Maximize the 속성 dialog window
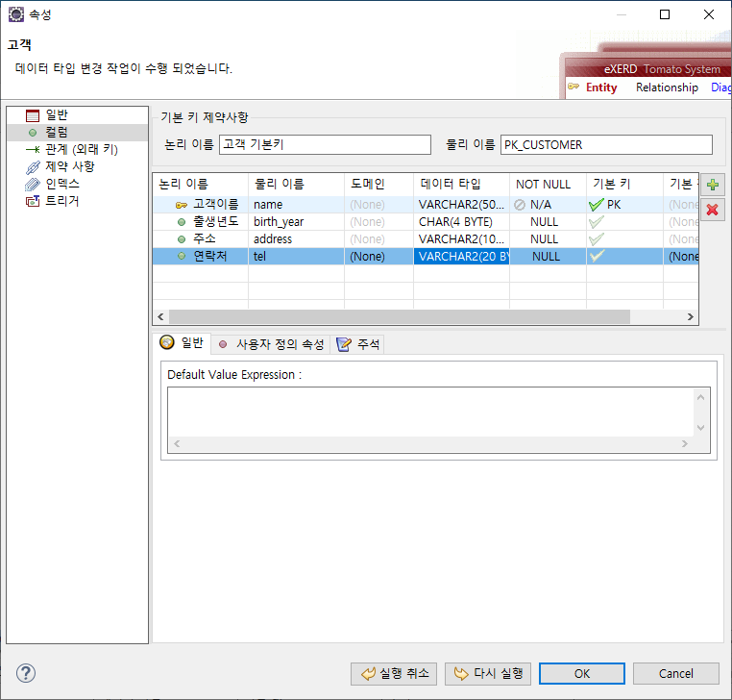 [665, 14]
